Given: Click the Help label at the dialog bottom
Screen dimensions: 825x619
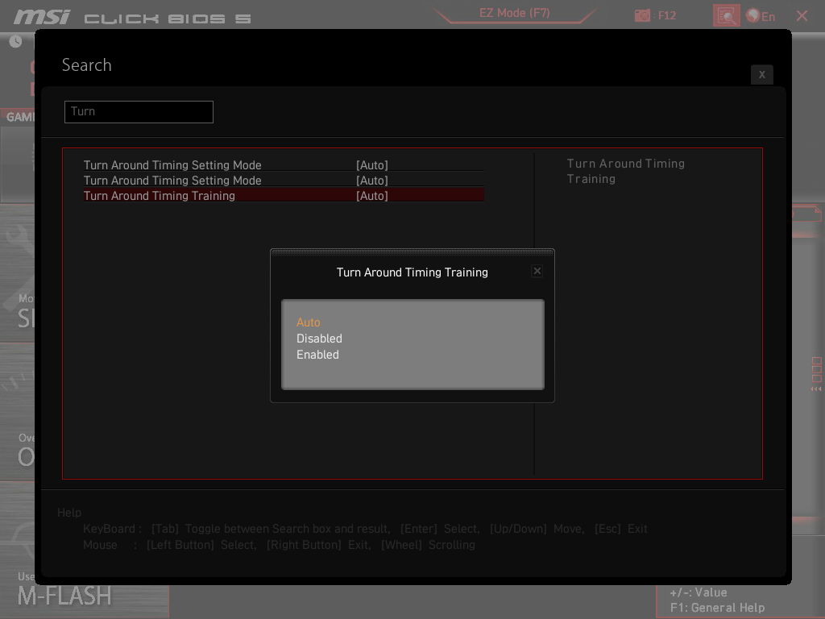Looking at the screenshot, I should click(x=69, y=512).
